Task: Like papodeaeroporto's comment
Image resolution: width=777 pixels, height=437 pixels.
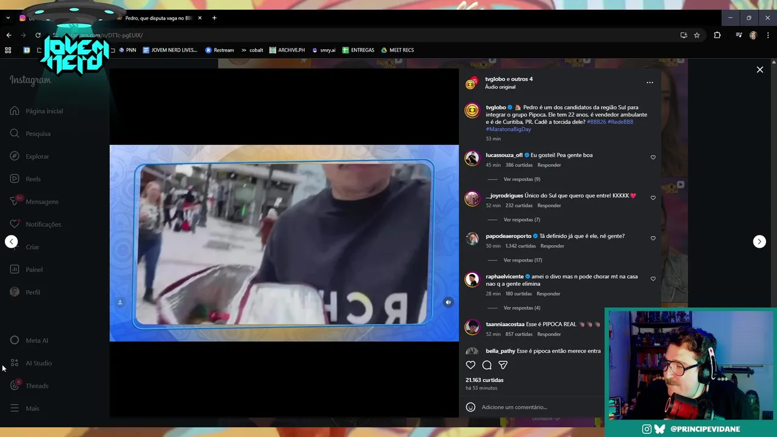Action: (x=653, y=239)
